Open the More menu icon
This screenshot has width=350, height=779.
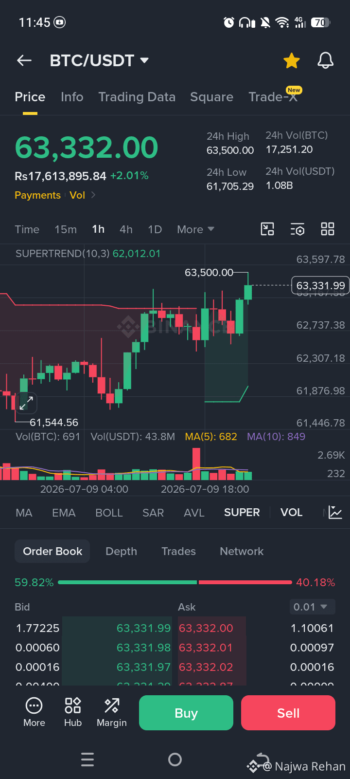[x=34, y=712]
